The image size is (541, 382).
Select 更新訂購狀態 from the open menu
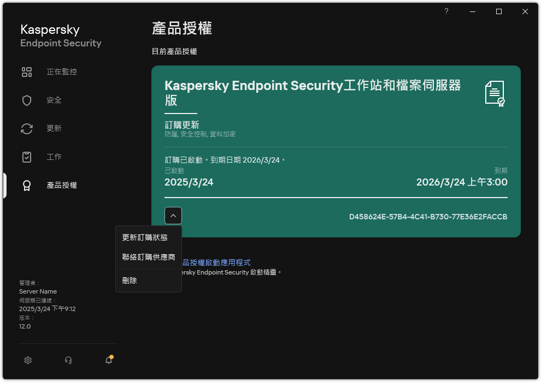click(144, 237)
